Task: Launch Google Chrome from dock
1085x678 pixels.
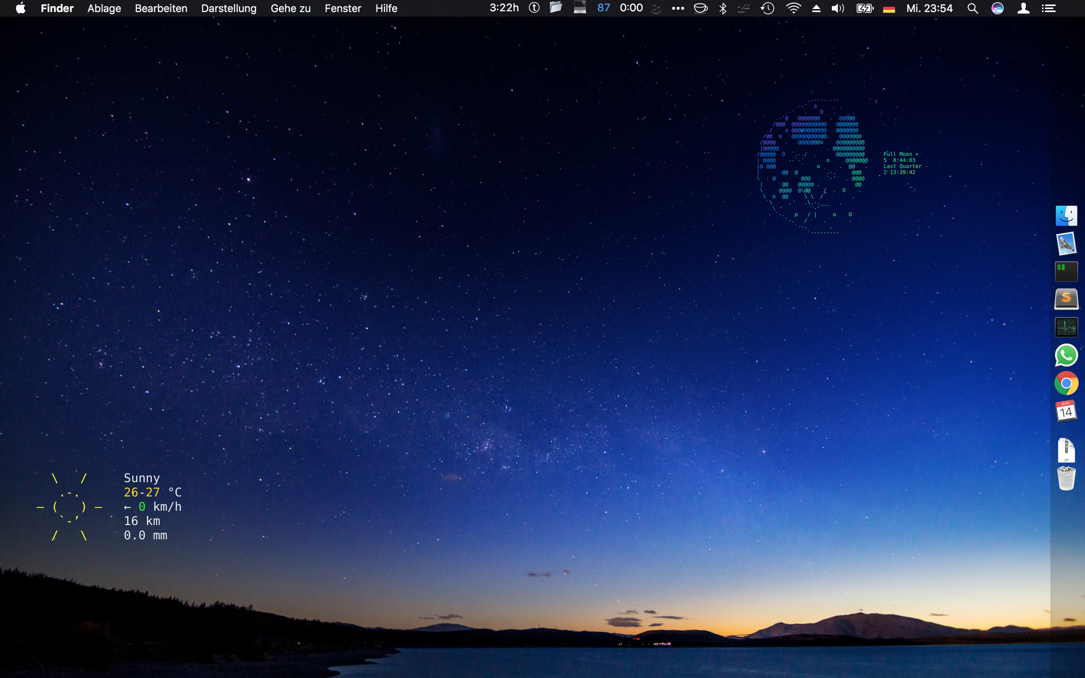Action: [x=1066, y=383]
